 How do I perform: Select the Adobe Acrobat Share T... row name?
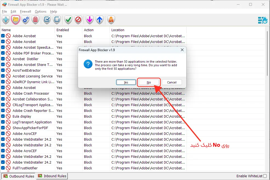coord(33,65)
